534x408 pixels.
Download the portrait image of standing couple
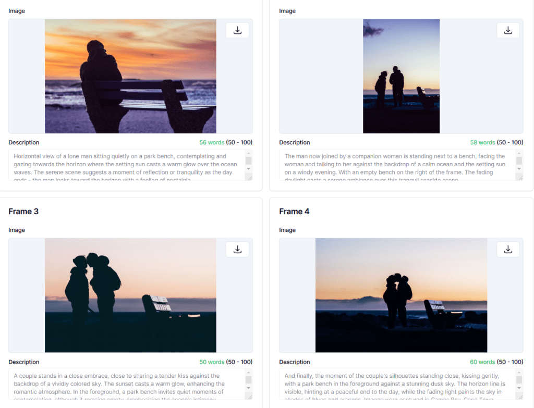click(x=508, y=30)
